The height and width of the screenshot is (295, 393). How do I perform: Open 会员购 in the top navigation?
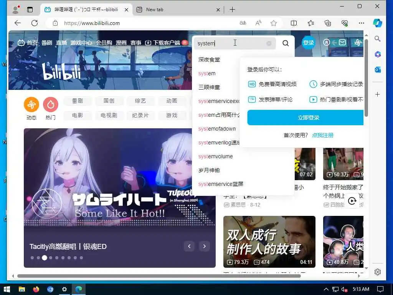104,43
